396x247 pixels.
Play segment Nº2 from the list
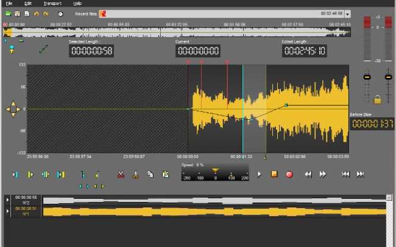pyautogui.click(x=7, y=200)
